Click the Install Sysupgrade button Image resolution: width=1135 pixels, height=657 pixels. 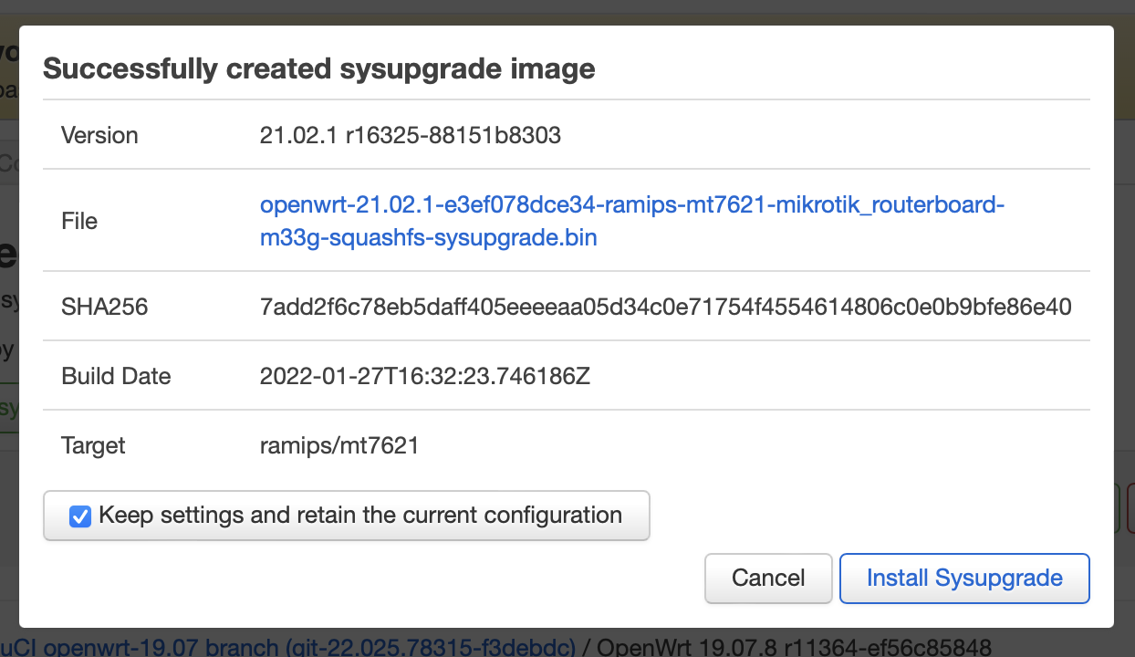pos(964,578)
